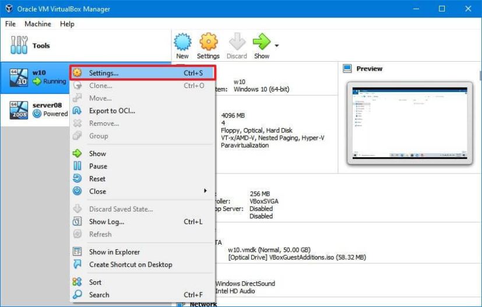The image size is (482, 307).
Task: Choose Reset in the context menu
Action: pos(143,179)
